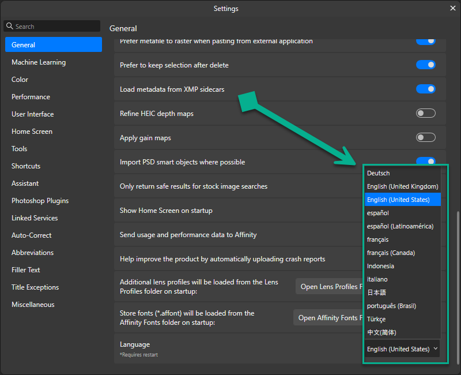Image resolution: width=461 pixels, height=375 pixels.
Task: Click the Open Affinity Fonts Folder button
Action: tap(327, 318)
